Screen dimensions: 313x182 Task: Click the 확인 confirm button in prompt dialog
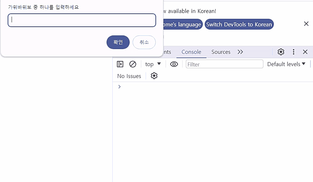point(118,42)
